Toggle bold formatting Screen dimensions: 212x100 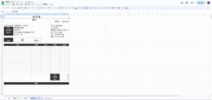[x=67, y=8]
